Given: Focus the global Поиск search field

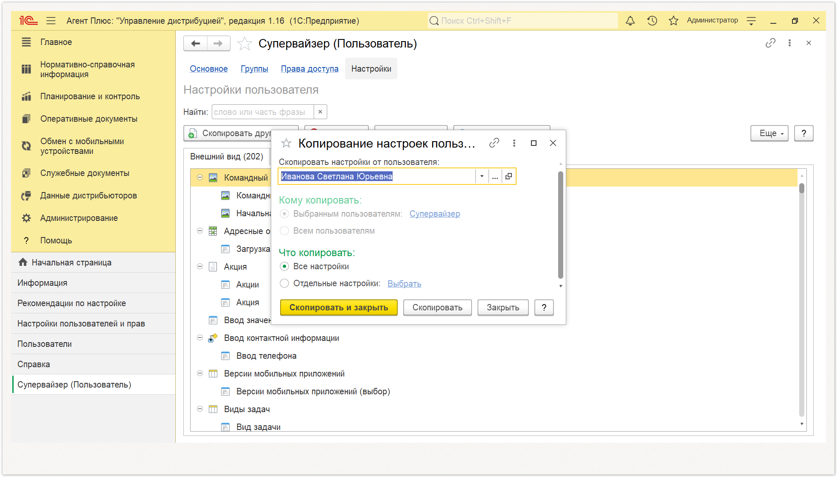Looking at the screenshot, I should 523,21.
